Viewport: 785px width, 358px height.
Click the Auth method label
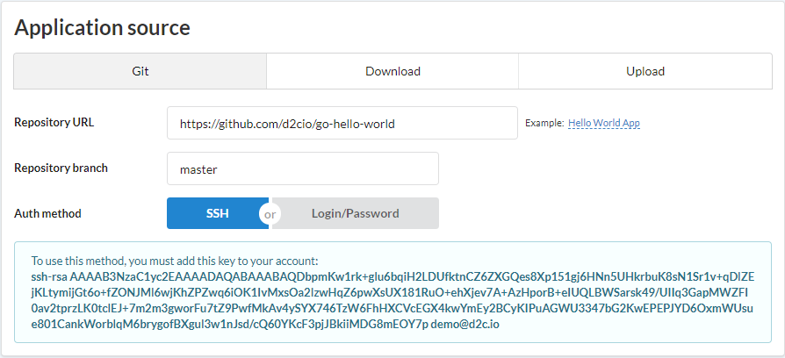(x=47, y=213)
